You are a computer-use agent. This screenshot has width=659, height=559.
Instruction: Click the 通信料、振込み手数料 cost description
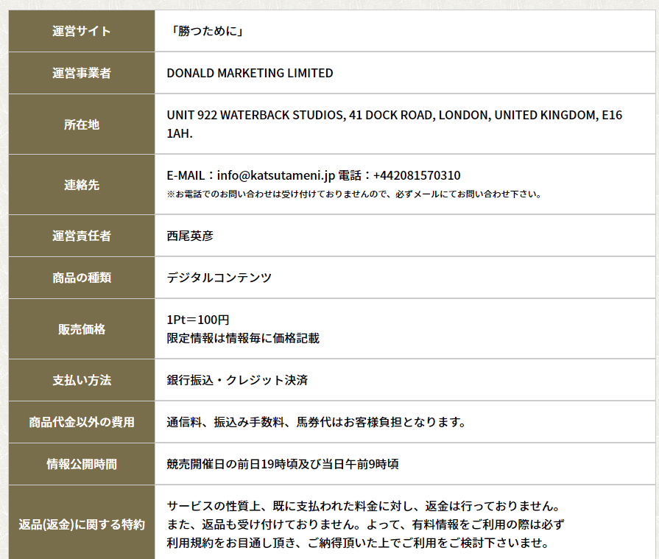click(x=316, y=422)
